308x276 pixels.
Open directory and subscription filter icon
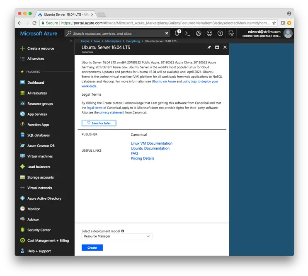[231, 33]
